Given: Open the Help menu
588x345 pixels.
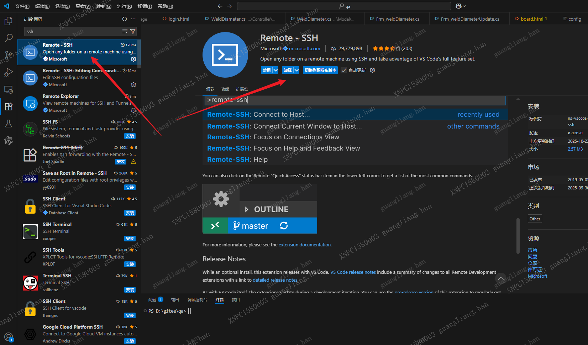Looking at the screenshot, I should (165, 6).
